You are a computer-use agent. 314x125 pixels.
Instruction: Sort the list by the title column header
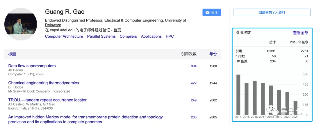tap(12, 54)
